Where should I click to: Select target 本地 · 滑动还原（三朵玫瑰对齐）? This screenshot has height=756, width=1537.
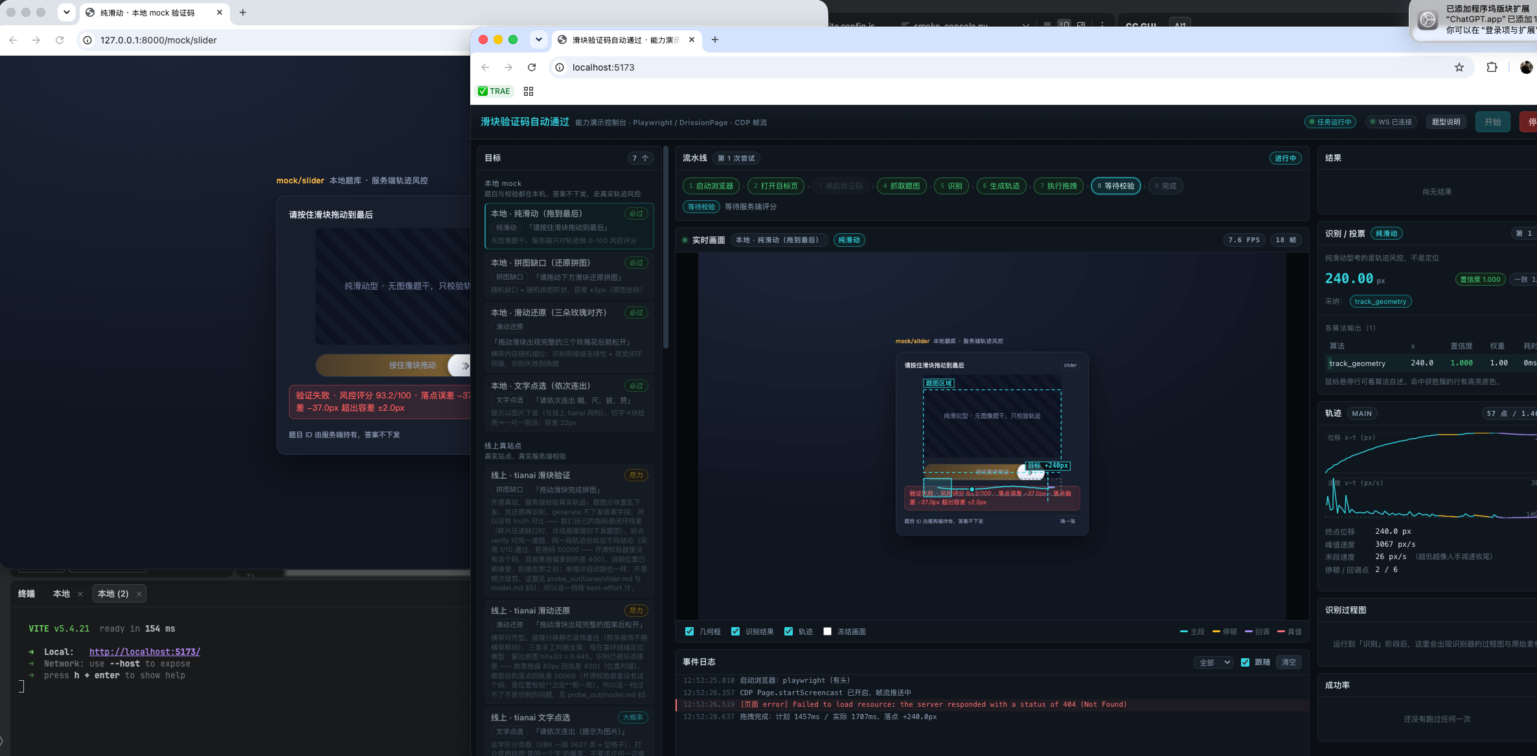(569, 337)
